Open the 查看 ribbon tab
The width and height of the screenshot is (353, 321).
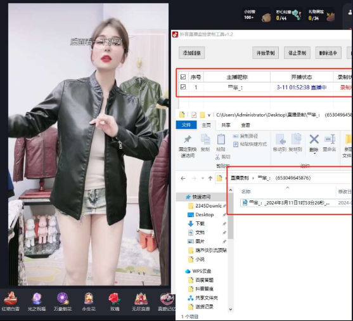tap(245, 125)
